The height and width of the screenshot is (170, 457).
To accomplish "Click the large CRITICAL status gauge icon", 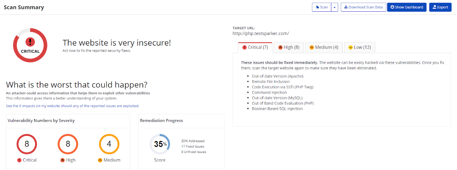I will click(30, 45).
